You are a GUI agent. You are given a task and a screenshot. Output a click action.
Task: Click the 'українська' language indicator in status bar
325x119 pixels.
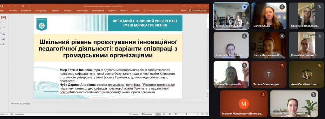[19, 114]
